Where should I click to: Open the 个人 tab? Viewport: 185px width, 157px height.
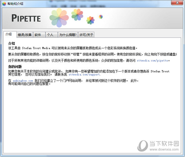pos(51,35)
